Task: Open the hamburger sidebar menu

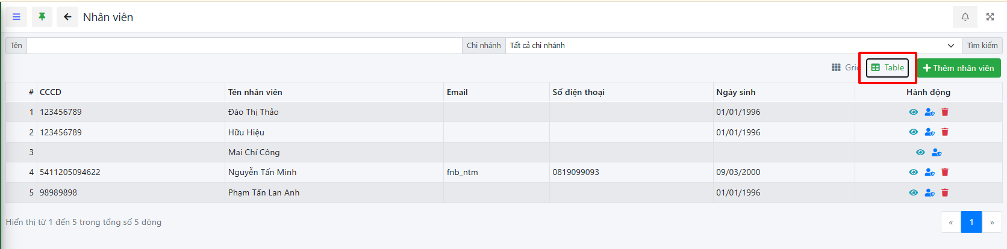Action: (16, 17)
